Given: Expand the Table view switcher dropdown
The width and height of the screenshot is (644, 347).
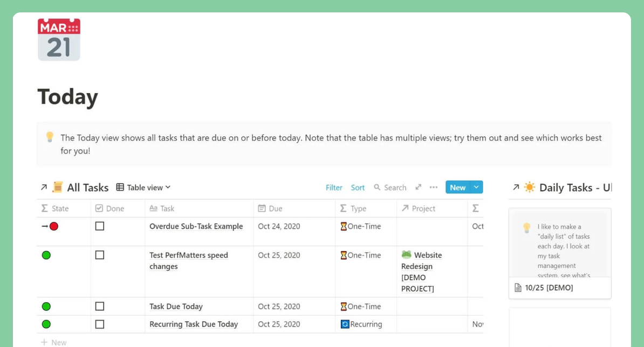Looking at the screenshot, I should point(143,187).
